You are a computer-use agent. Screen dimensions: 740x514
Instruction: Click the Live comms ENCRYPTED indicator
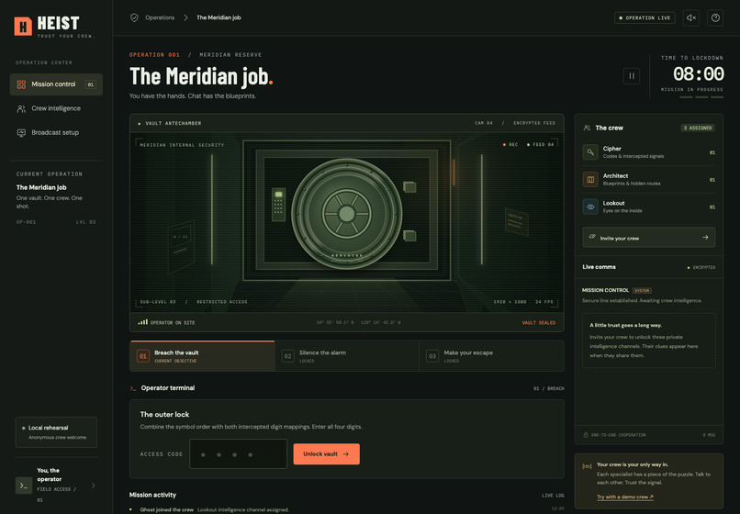[701, 268]
